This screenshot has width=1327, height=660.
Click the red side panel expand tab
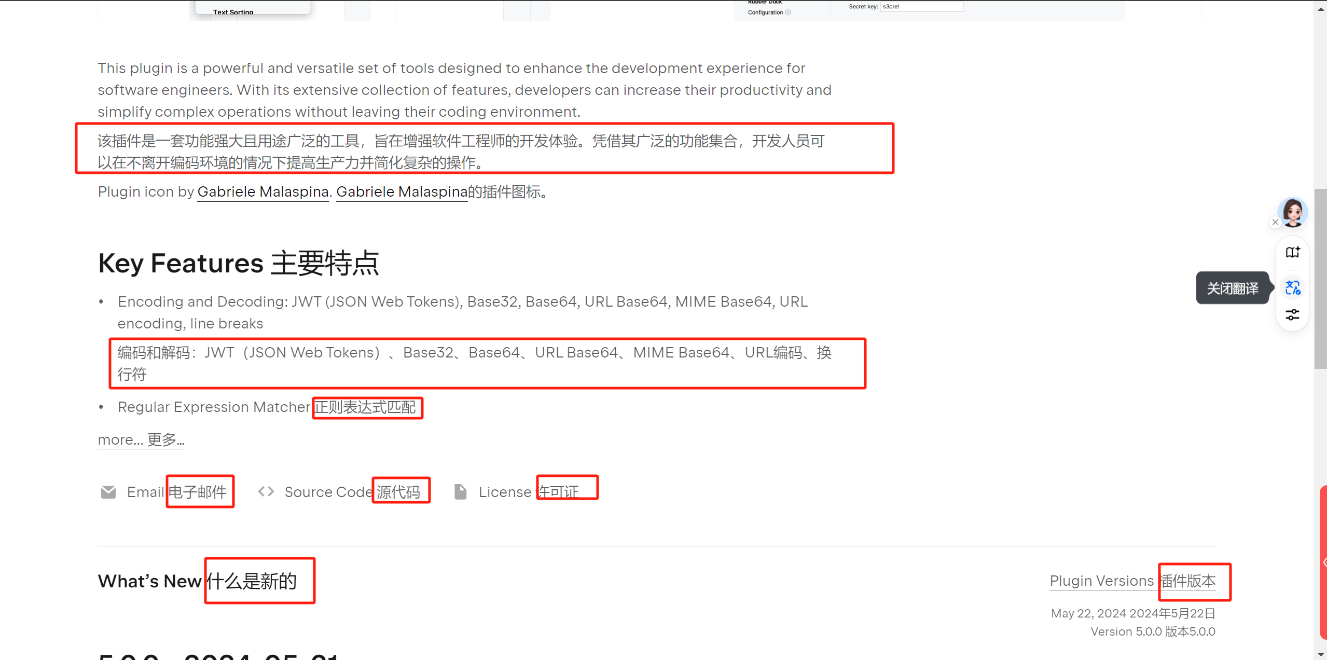click(1323, 562)
